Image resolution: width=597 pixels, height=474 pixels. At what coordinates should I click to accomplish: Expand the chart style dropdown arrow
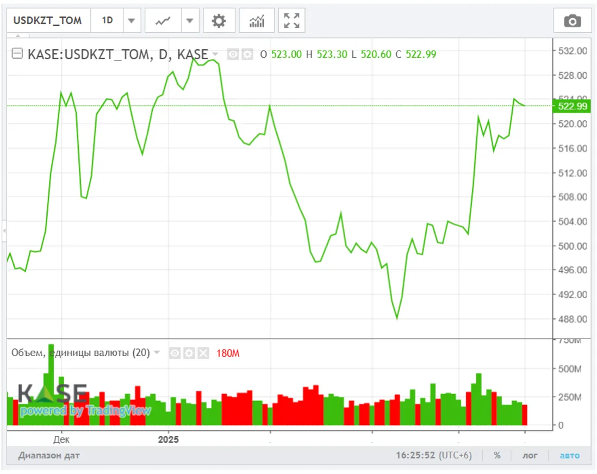coord(189,21)
